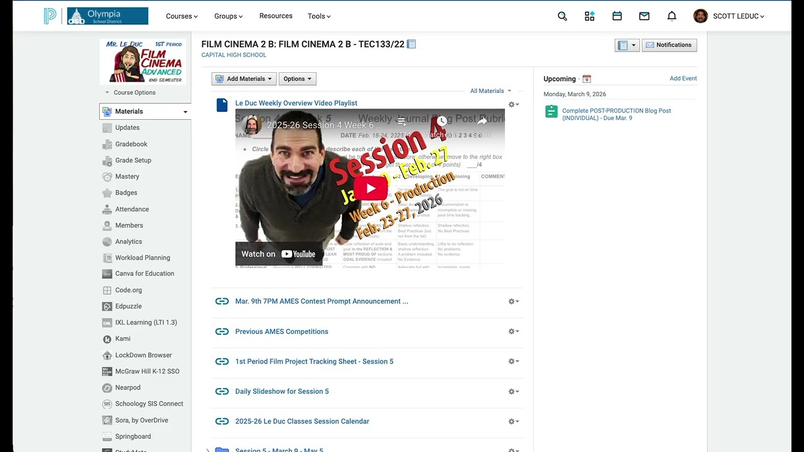Open Attendance in the sidebar
Screen dimensions: 804x452
(132, 209)
